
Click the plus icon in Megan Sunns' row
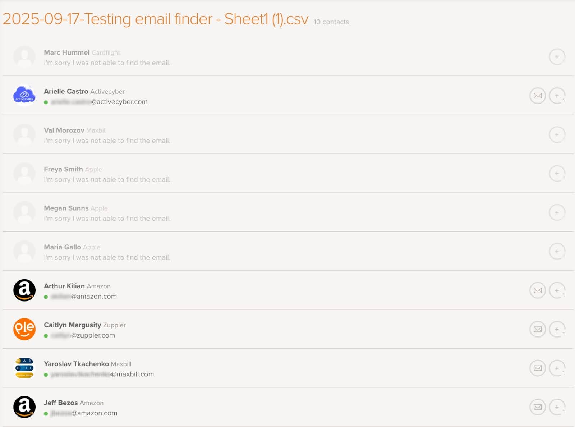(557, 212)
